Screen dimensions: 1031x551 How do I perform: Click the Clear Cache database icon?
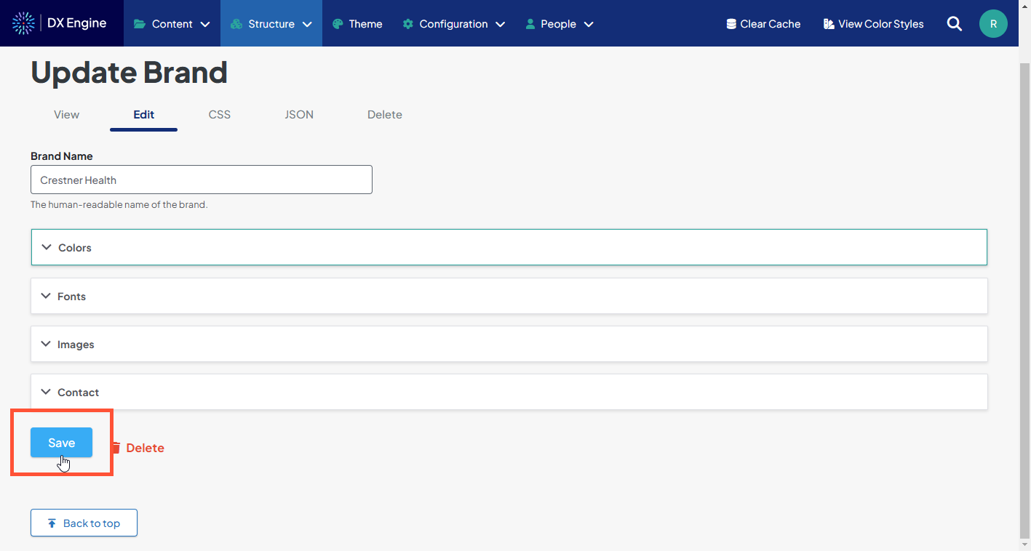(731, 24)
